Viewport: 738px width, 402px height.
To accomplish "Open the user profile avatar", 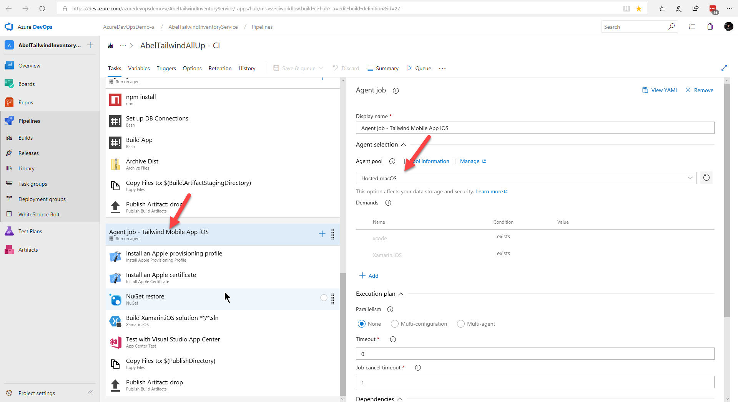I will point(728,26).
